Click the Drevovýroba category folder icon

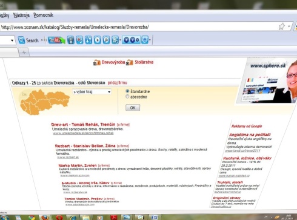coord(97,63)
